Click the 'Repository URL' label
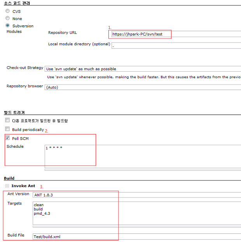The image size is (241, 242). 62,33
